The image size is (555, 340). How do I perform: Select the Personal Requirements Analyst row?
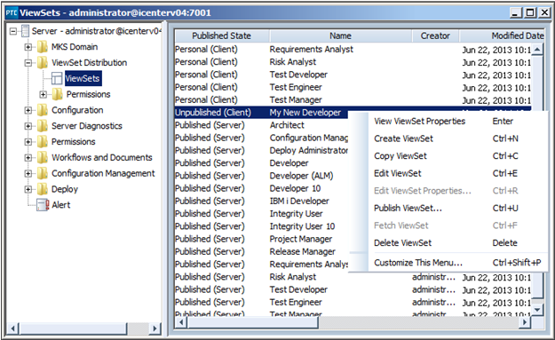tap(353, 49)
